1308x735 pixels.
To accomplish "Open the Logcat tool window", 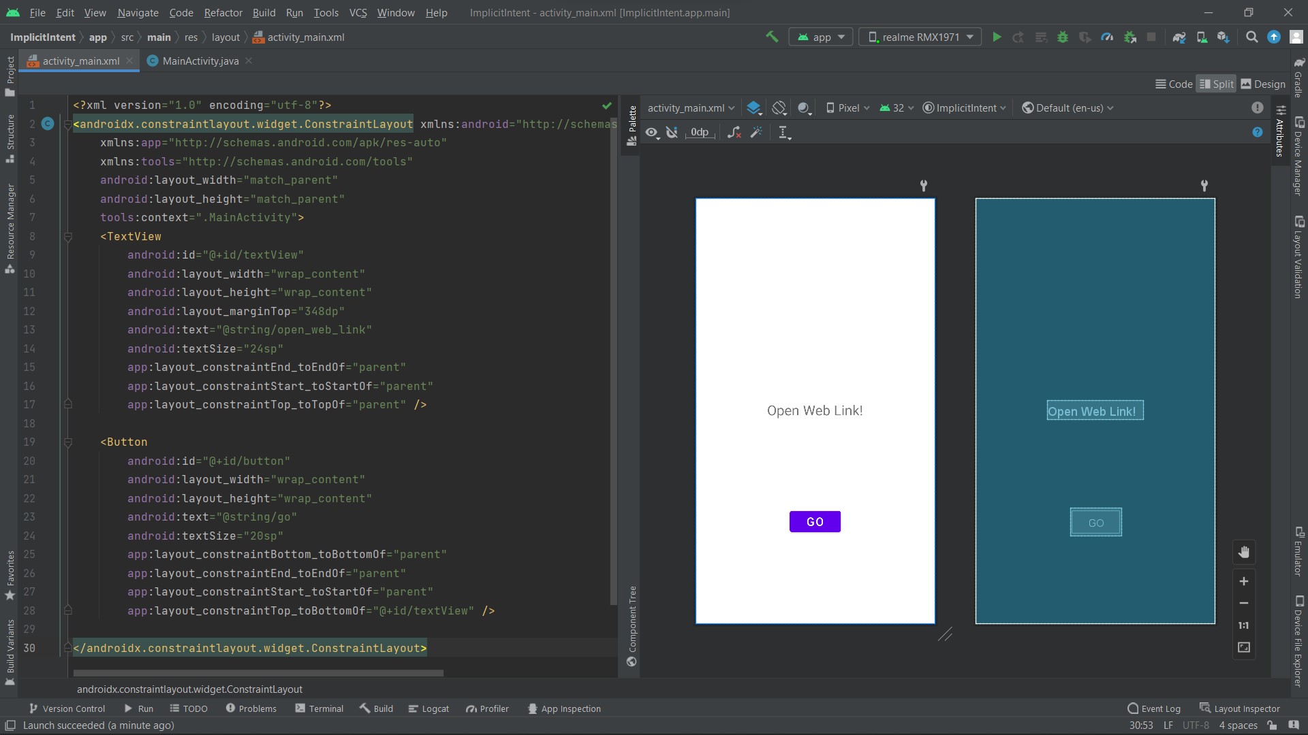I will [429, 708].
